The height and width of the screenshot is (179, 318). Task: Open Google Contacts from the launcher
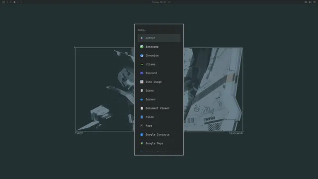159,135
